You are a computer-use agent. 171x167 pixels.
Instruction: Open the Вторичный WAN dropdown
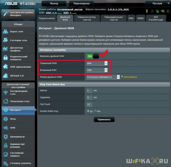(97, 70)
